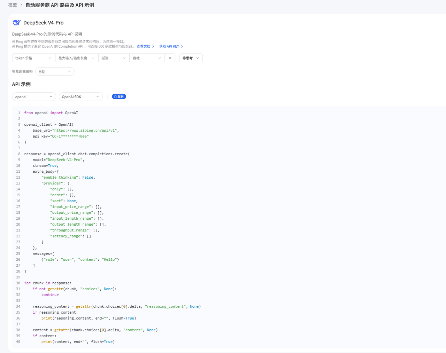
Task: Click the DeepSeek whale logo icon
Action: pos(17,23)
